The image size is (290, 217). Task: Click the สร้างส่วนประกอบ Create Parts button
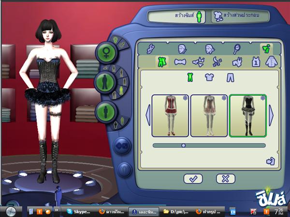(x=240, y=16)
